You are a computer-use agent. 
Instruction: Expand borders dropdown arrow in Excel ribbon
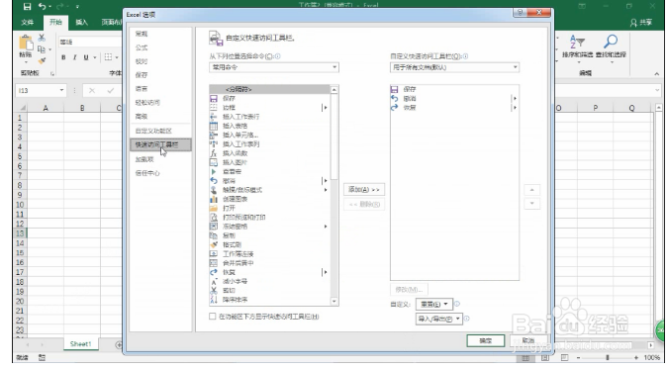(117, 57)
